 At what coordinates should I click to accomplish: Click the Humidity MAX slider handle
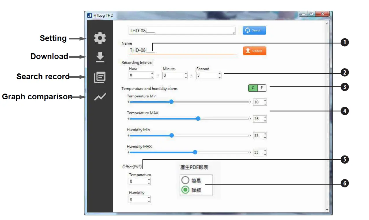tap(195, 152)
